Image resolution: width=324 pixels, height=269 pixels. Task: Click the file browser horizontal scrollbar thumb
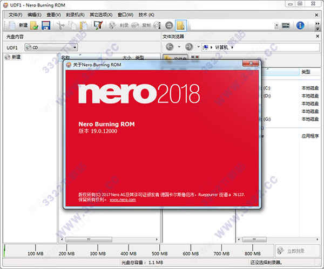pos(254,239)
